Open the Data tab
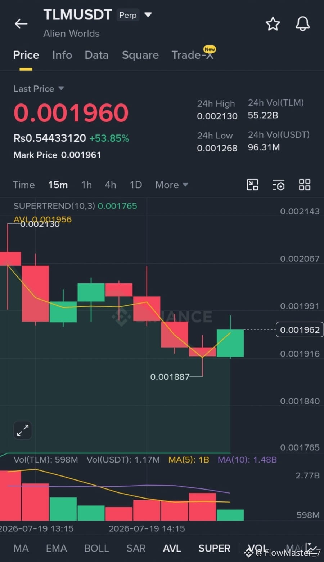Viewport: 324px width, 562px height. pos(96,55)
